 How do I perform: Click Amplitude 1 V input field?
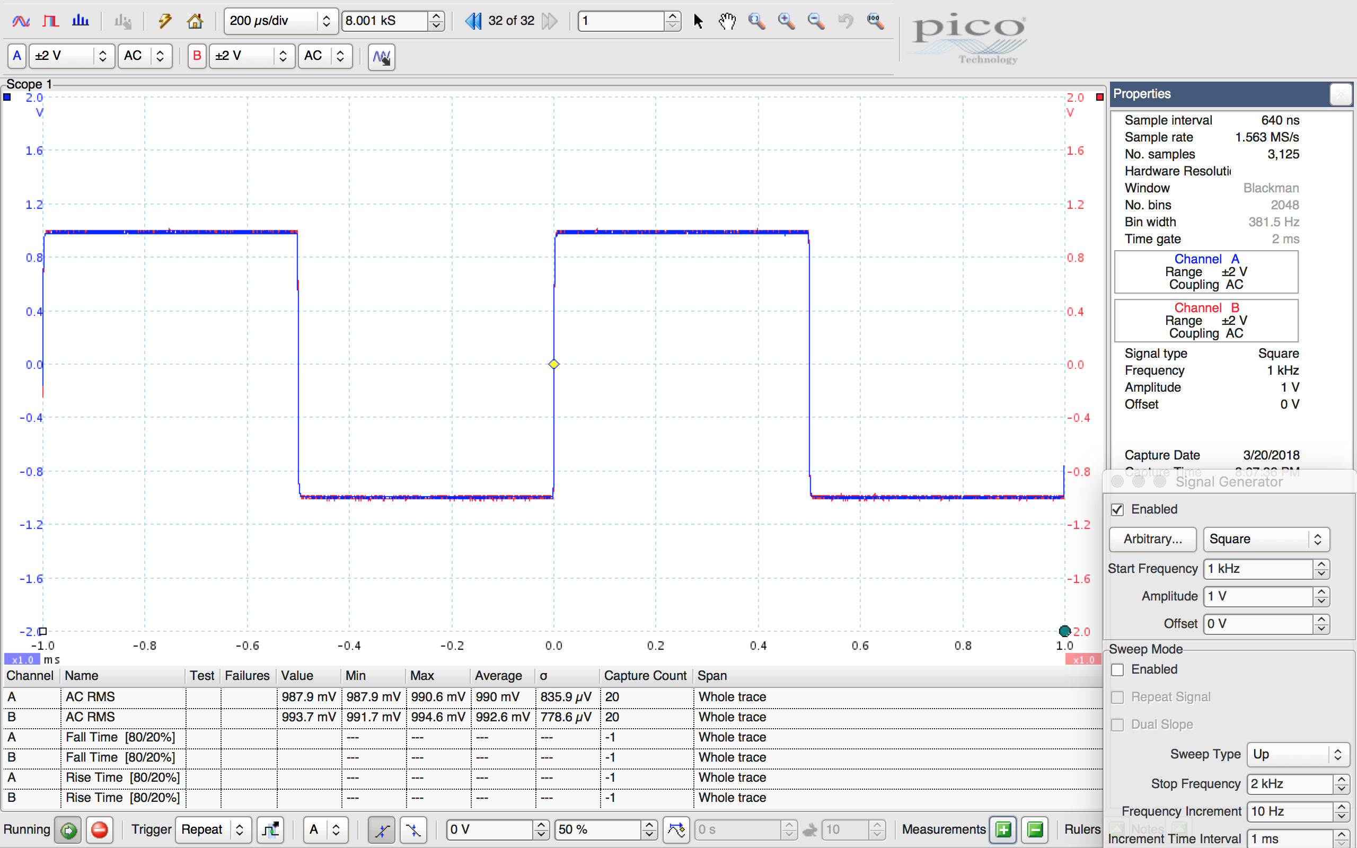click(x=1258, y=596)
